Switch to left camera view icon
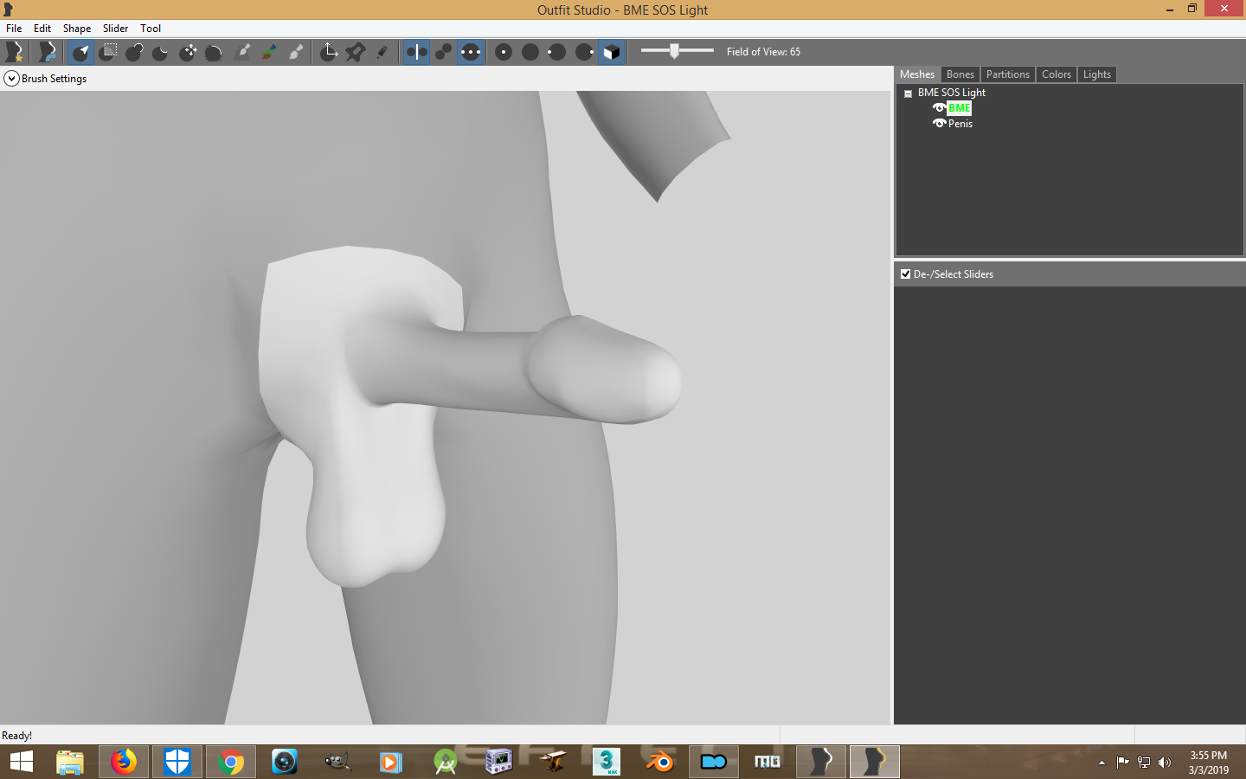Image resolution: width=1246 pixels, height=779 pixels. (557, 52)
